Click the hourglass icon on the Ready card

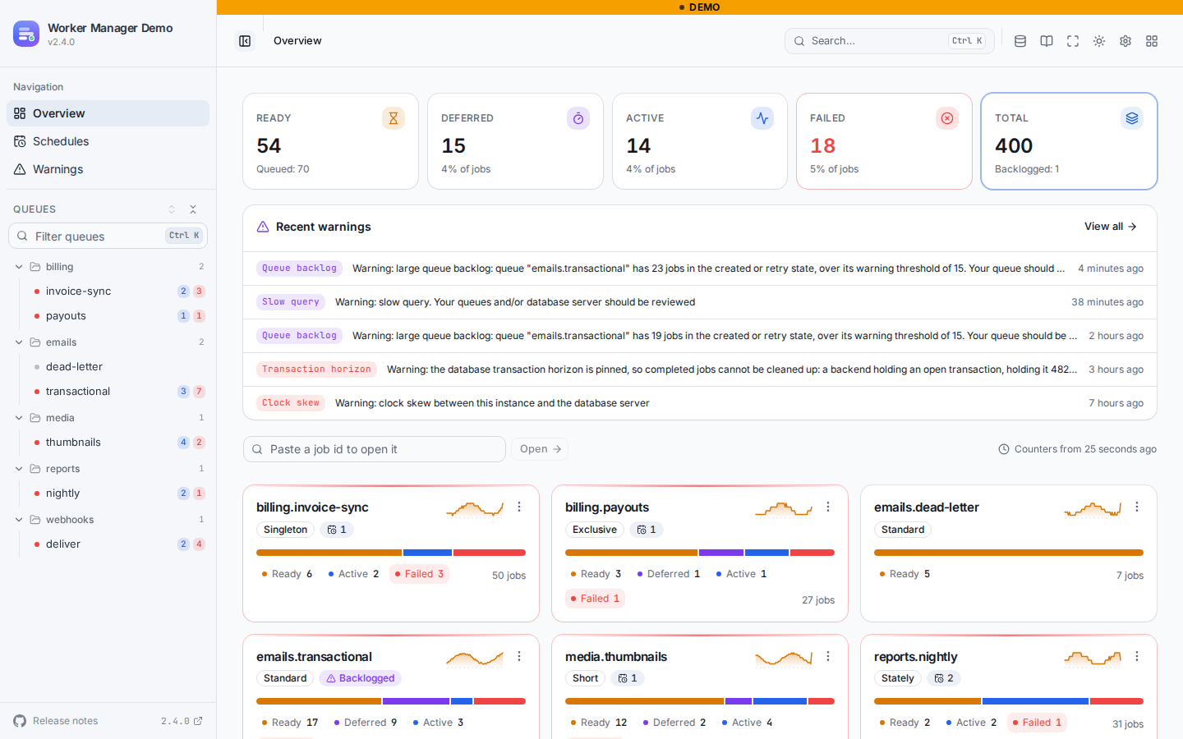394,118
